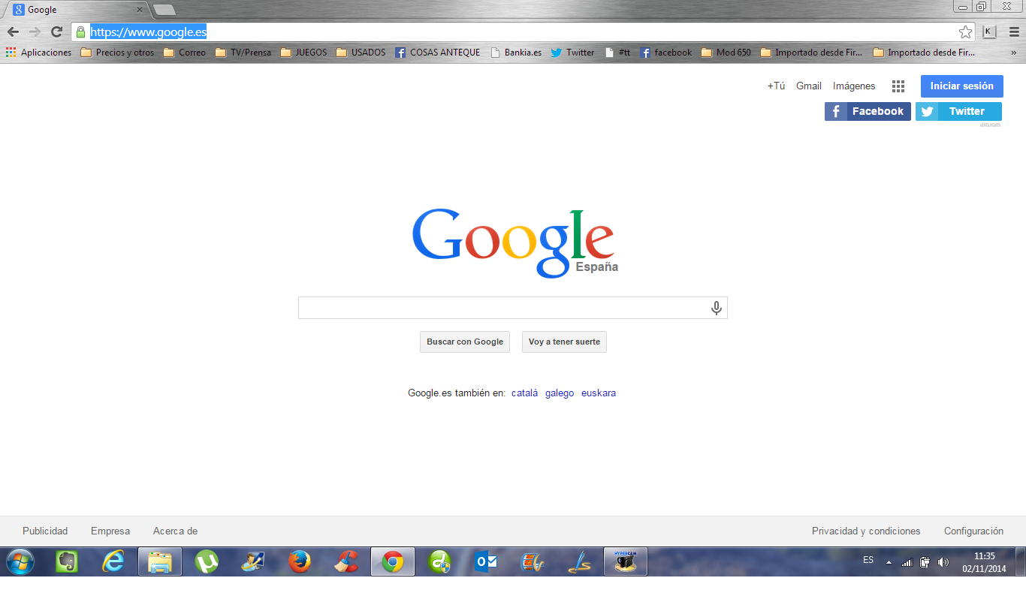This screenshot has height=596, width=1026.
Task: Show hidden system tray icons arrow
Action: 889,562
